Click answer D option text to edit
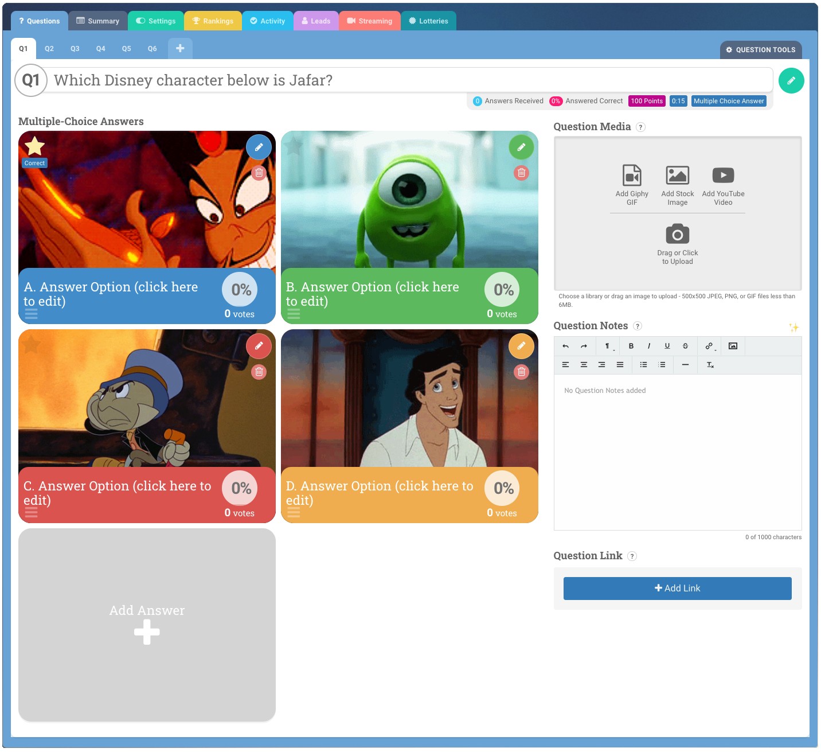The height and width of the screenshot is (752, 821). pos(380,493)
